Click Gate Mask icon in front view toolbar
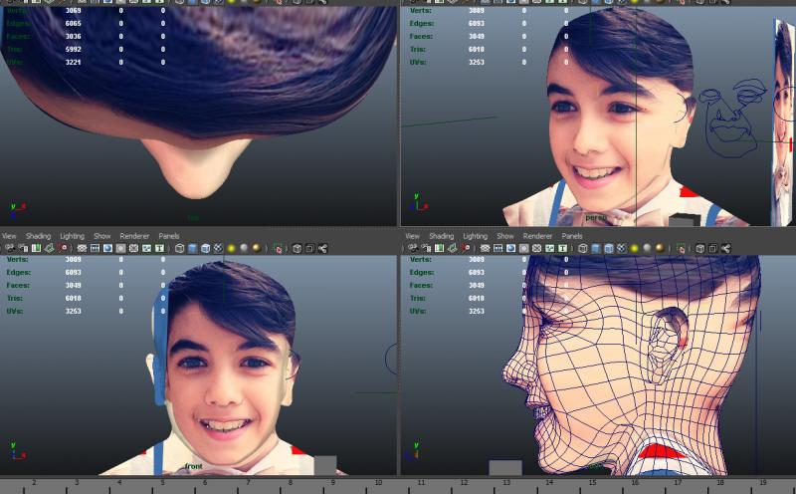Image resolution: width=796 pixels, height=494 pixels. (120, 248)
